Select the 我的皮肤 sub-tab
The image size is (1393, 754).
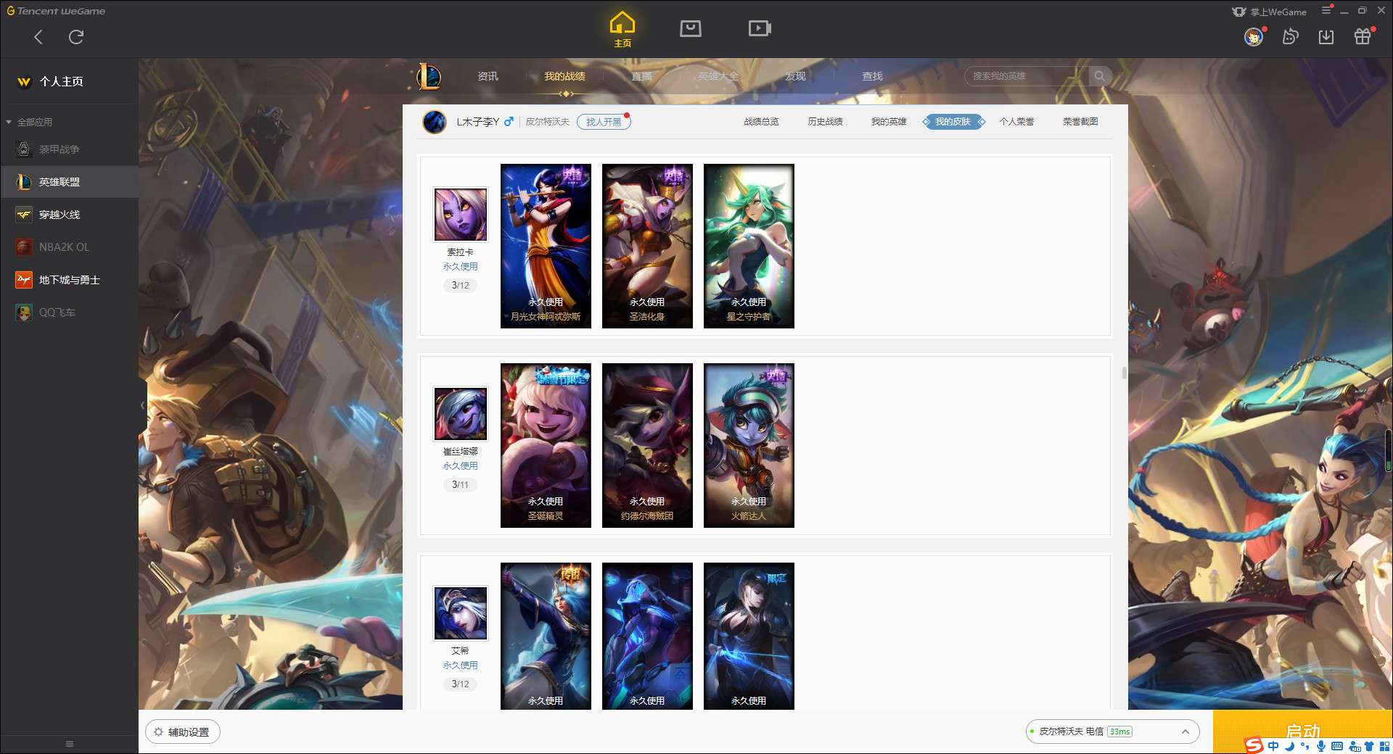click(x=953, y=122)
